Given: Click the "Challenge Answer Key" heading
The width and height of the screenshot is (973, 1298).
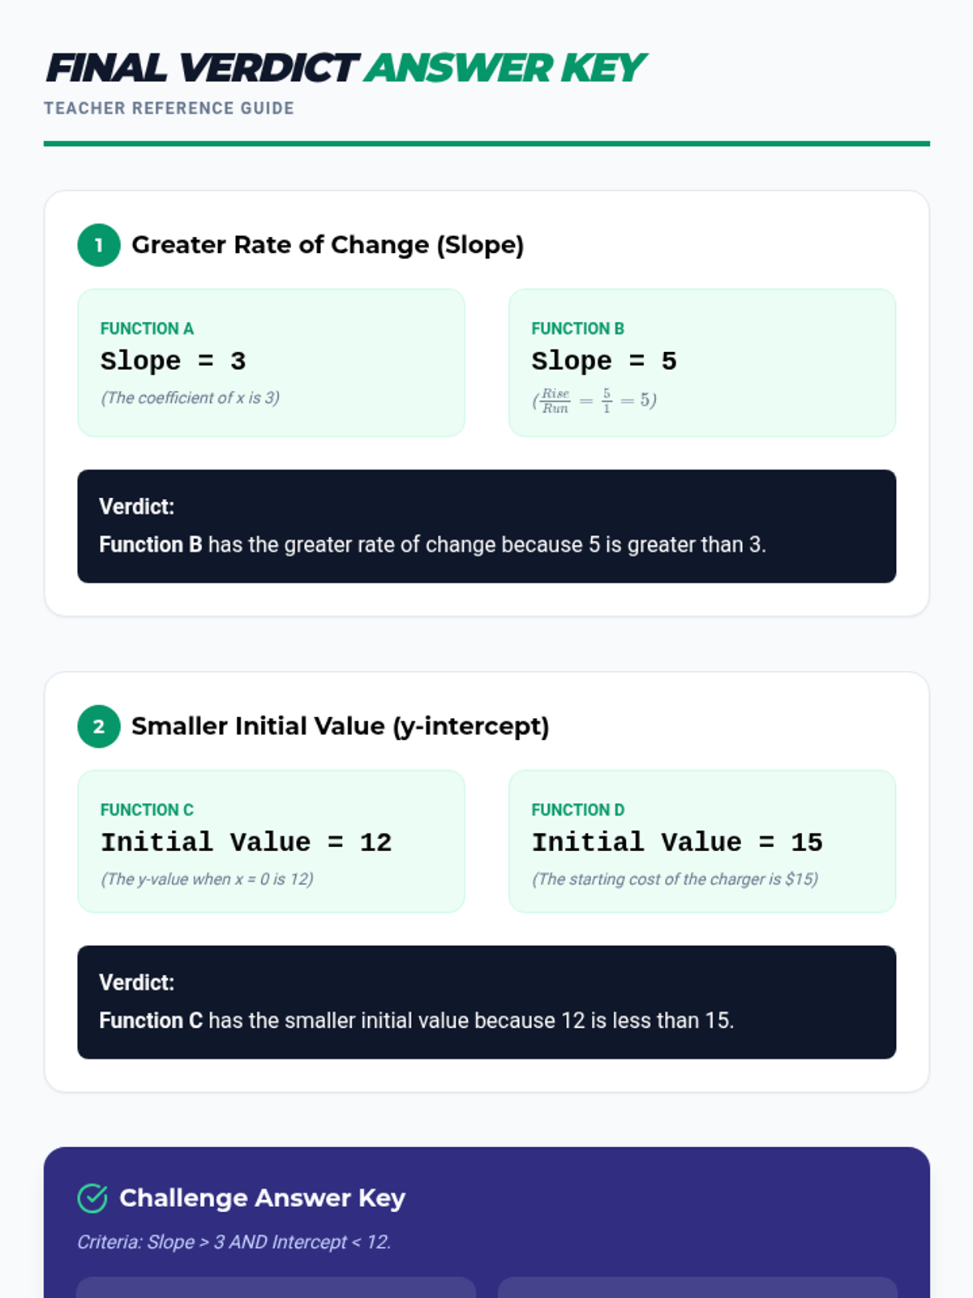Looking at the screenshot, I should coord(262,1198).
